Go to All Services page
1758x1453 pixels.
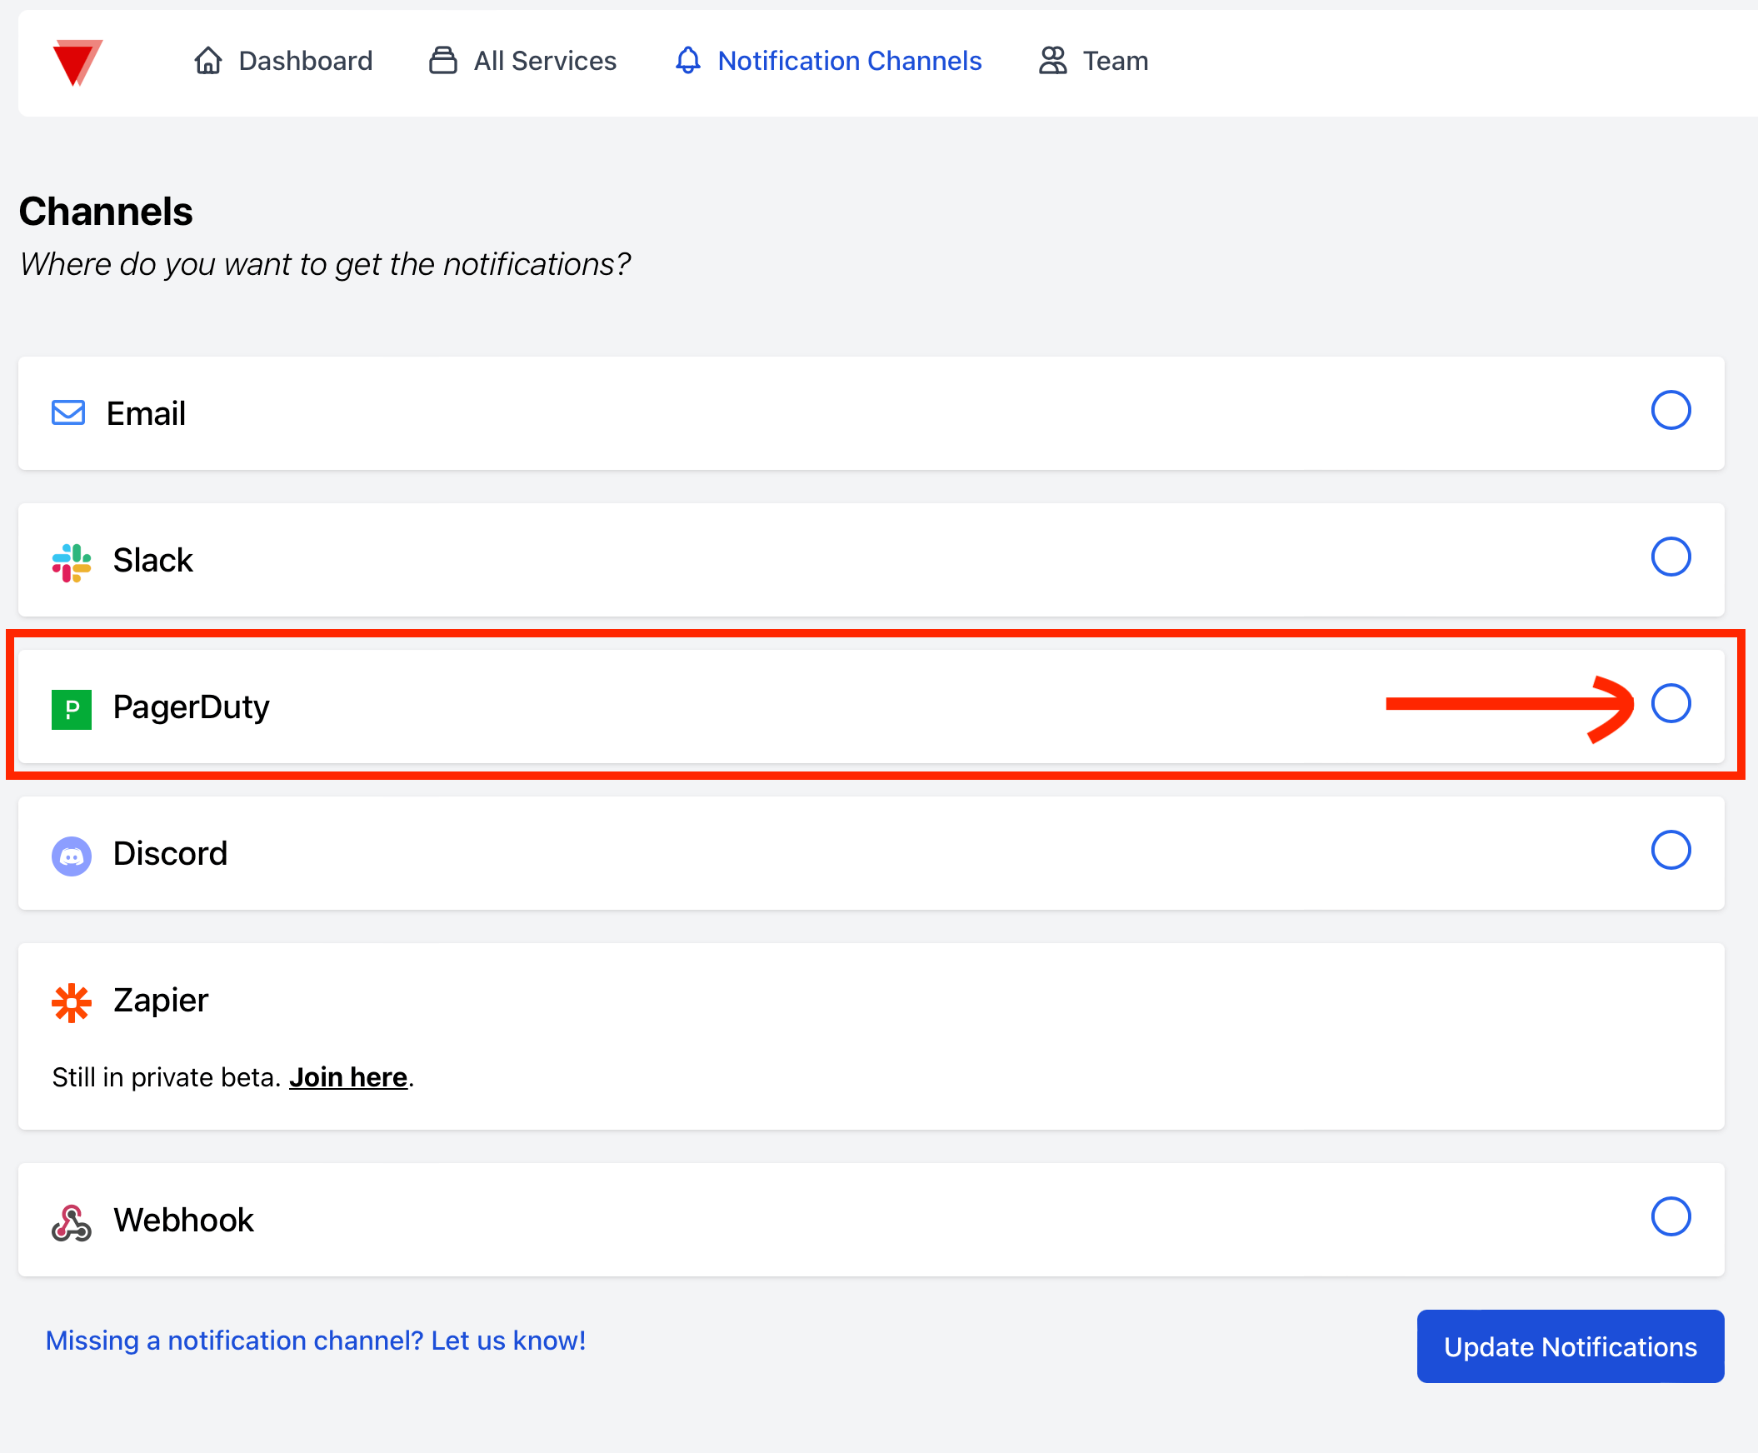[522, 60]
